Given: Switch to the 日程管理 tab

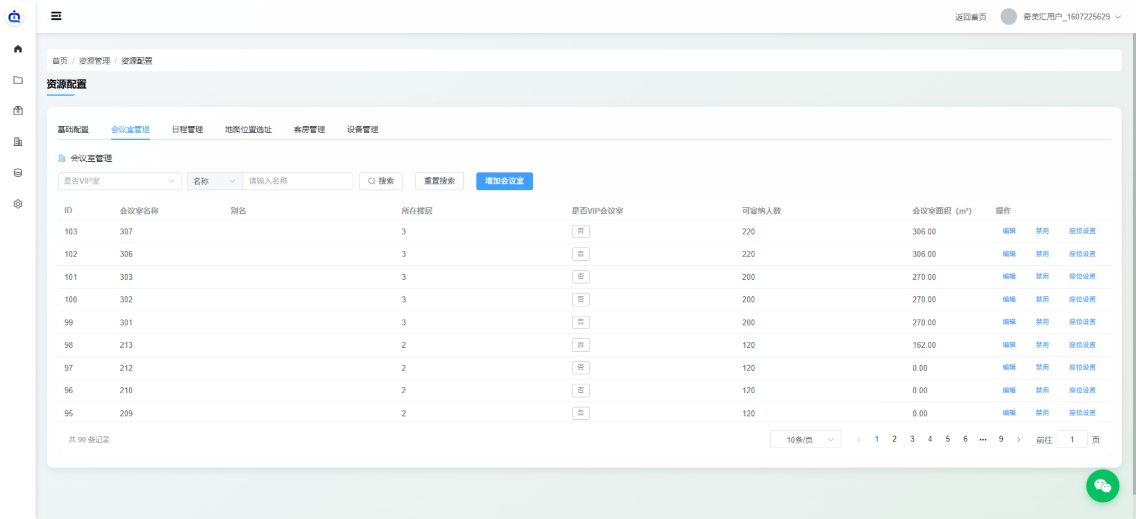Looking at the screenshot, I should tap(187, 129).
